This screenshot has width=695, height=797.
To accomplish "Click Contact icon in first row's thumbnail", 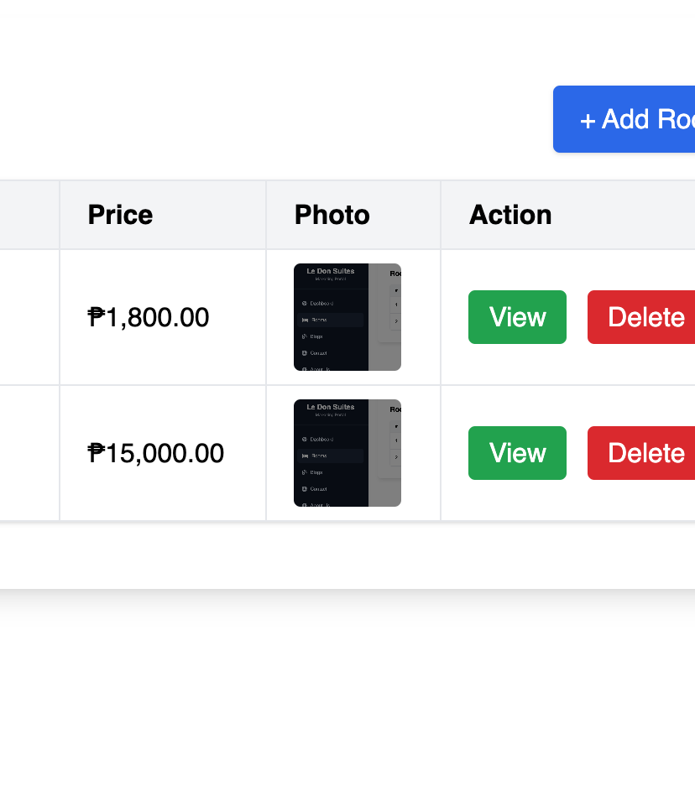I will (304, 353).
